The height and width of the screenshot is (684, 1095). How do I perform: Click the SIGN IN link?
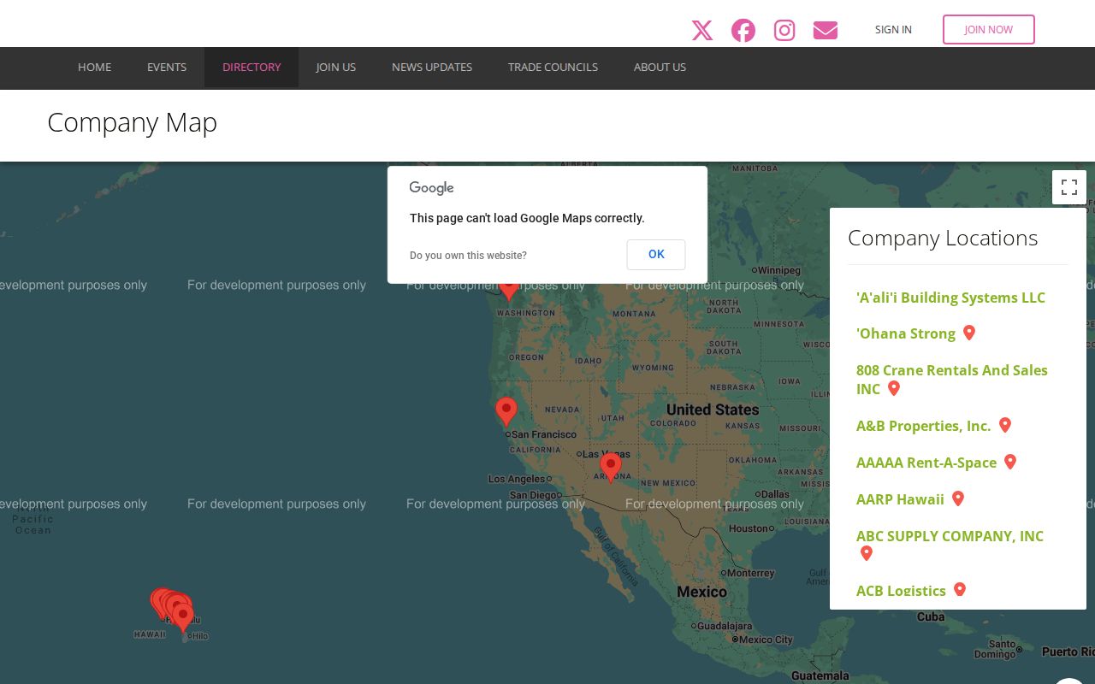(893, 30)
